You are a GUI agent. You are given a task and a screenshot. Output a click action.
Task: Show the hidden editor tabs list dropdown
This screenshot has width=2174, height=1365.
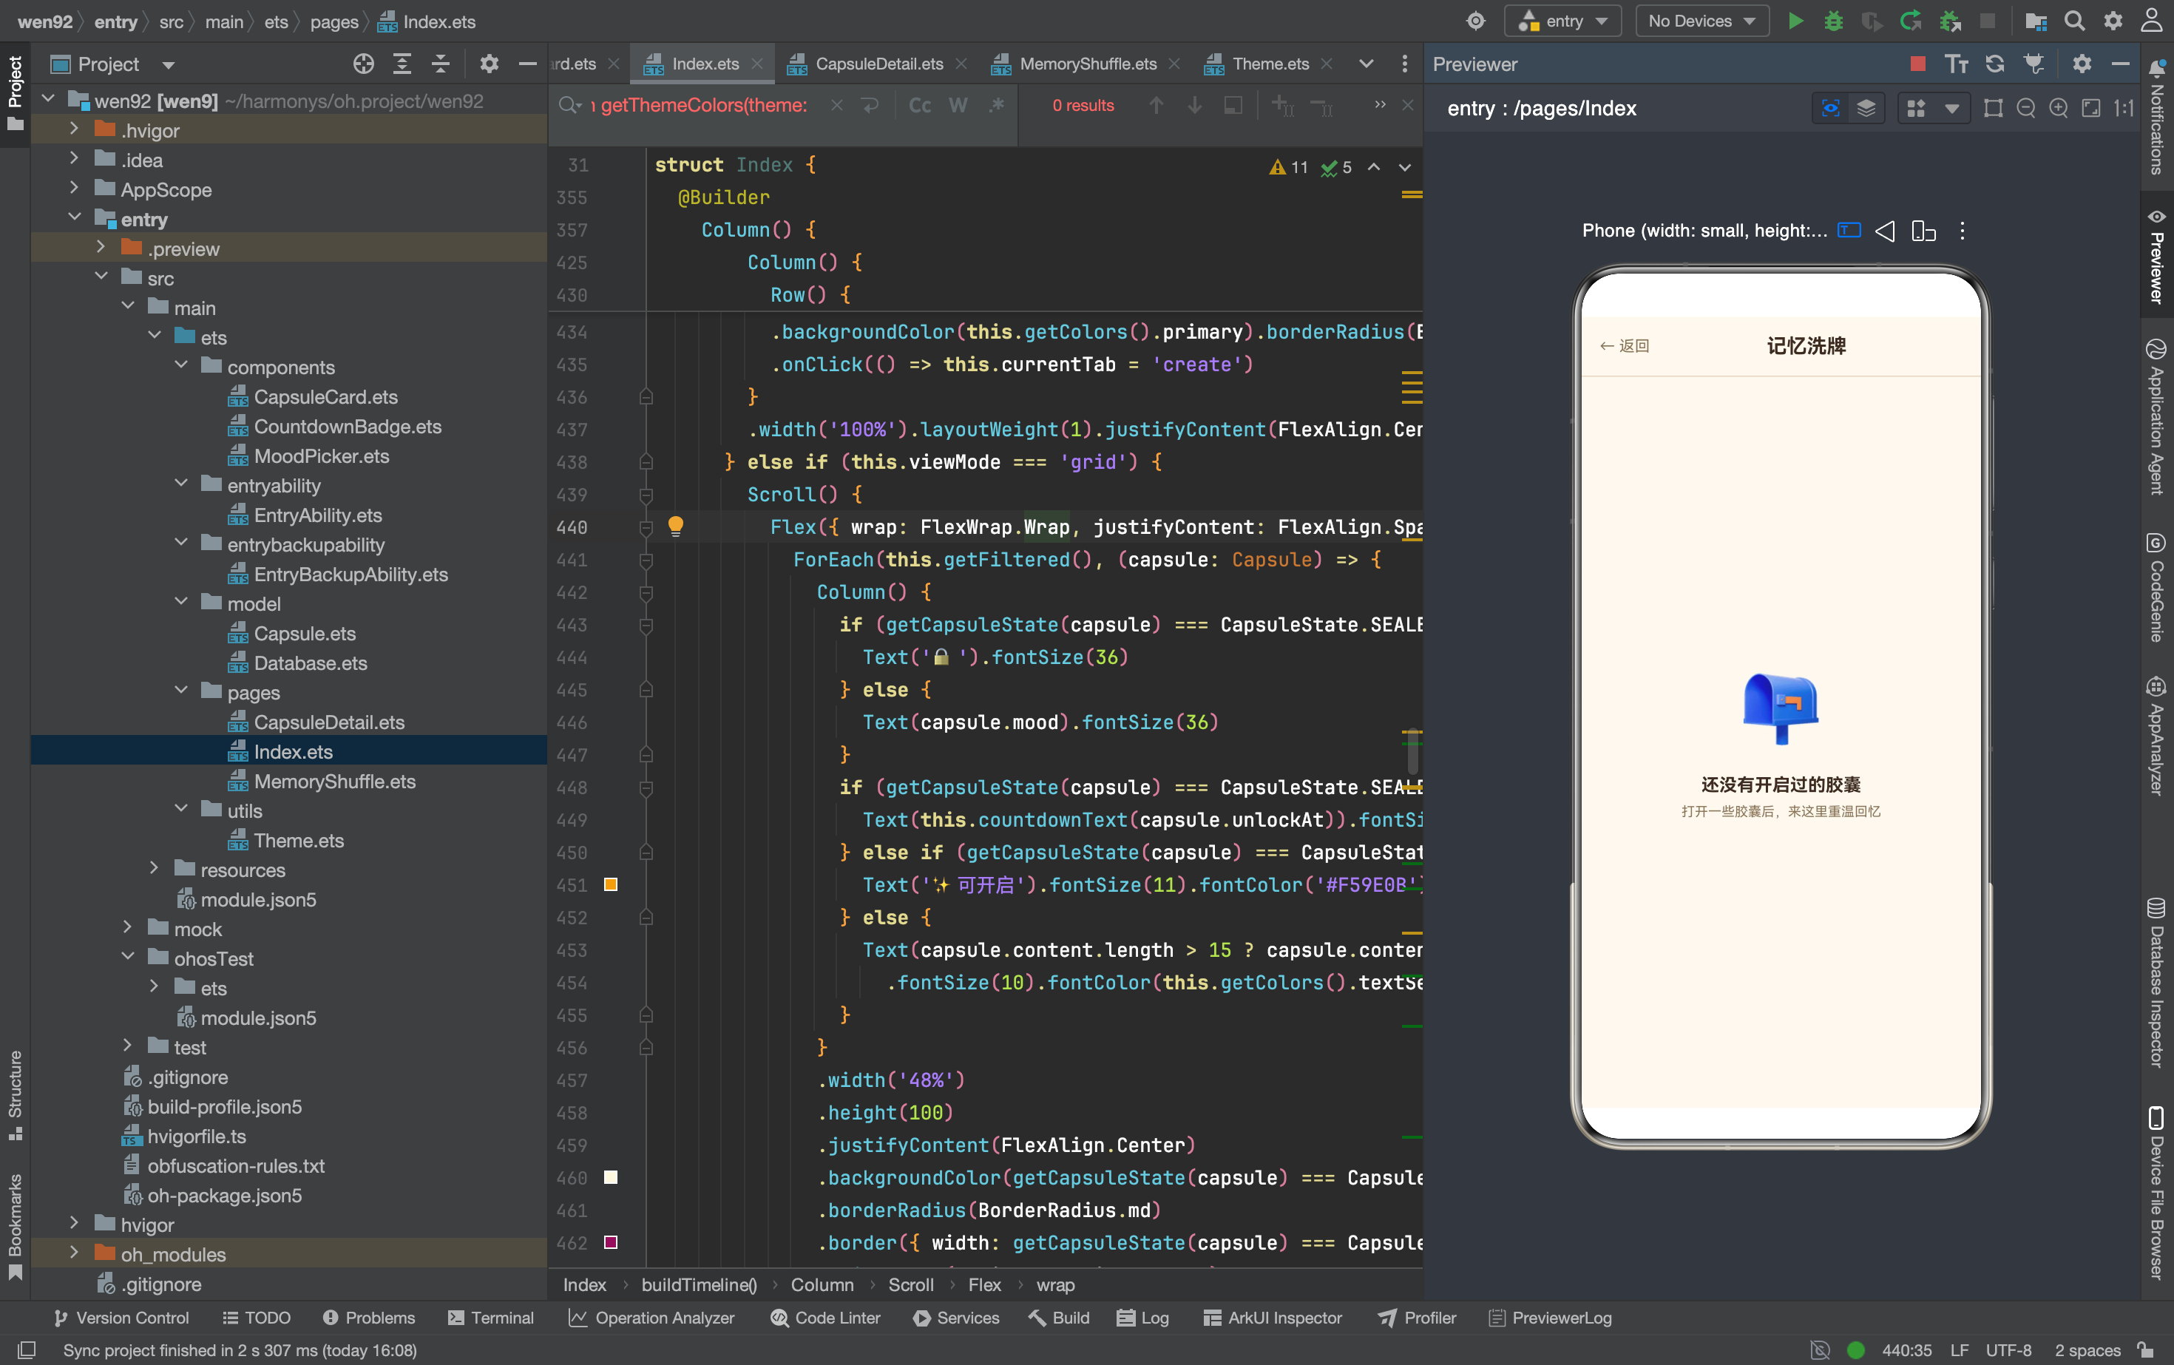tap(1366, 64)
